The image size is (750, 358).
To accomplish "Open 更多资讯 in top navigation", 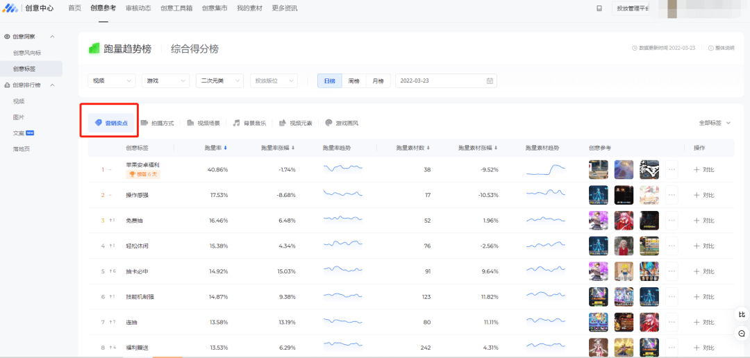I will (x=285, y=8).
